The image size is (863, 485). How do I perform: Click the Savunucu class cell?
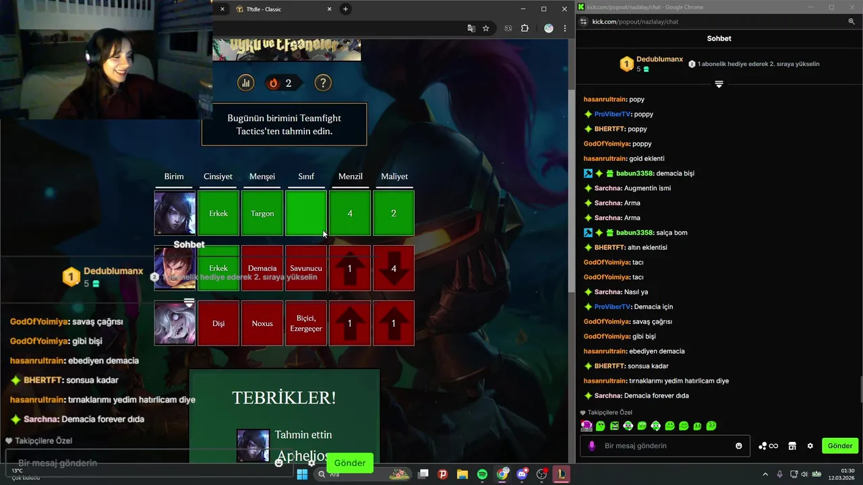pyautogui.click(x=306, y=268)
